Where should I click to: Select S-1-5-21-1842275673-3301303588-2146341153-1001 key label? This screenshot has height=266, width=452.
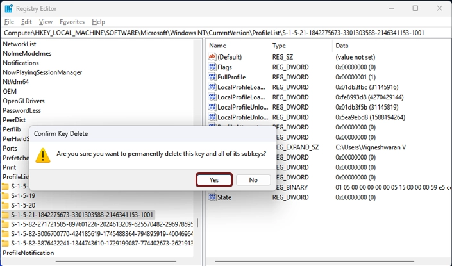coord(82,215)
